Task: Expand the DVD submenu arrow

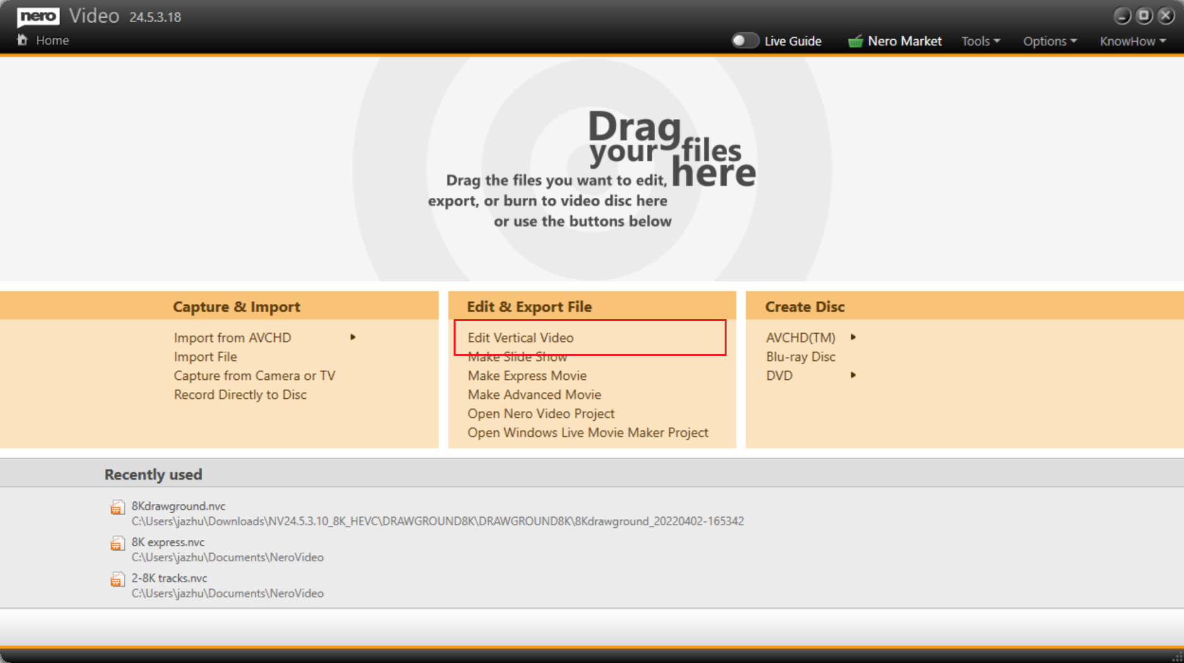Action: (x=854, y=375)
